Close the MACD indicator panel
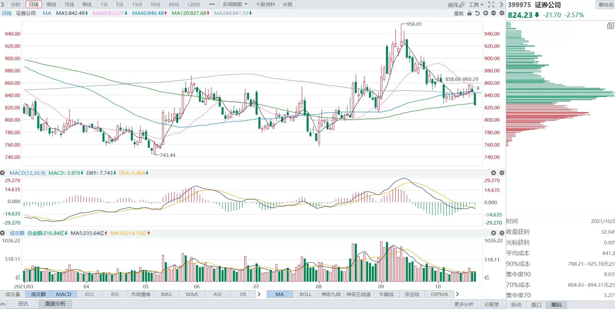 point(493,173)
